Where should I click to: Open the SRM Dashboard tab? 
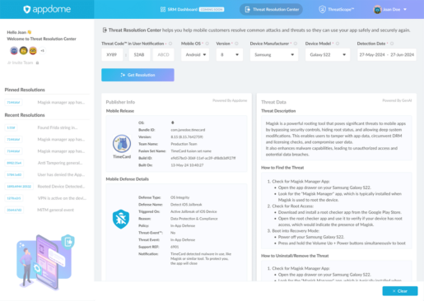tap(192, 9)
